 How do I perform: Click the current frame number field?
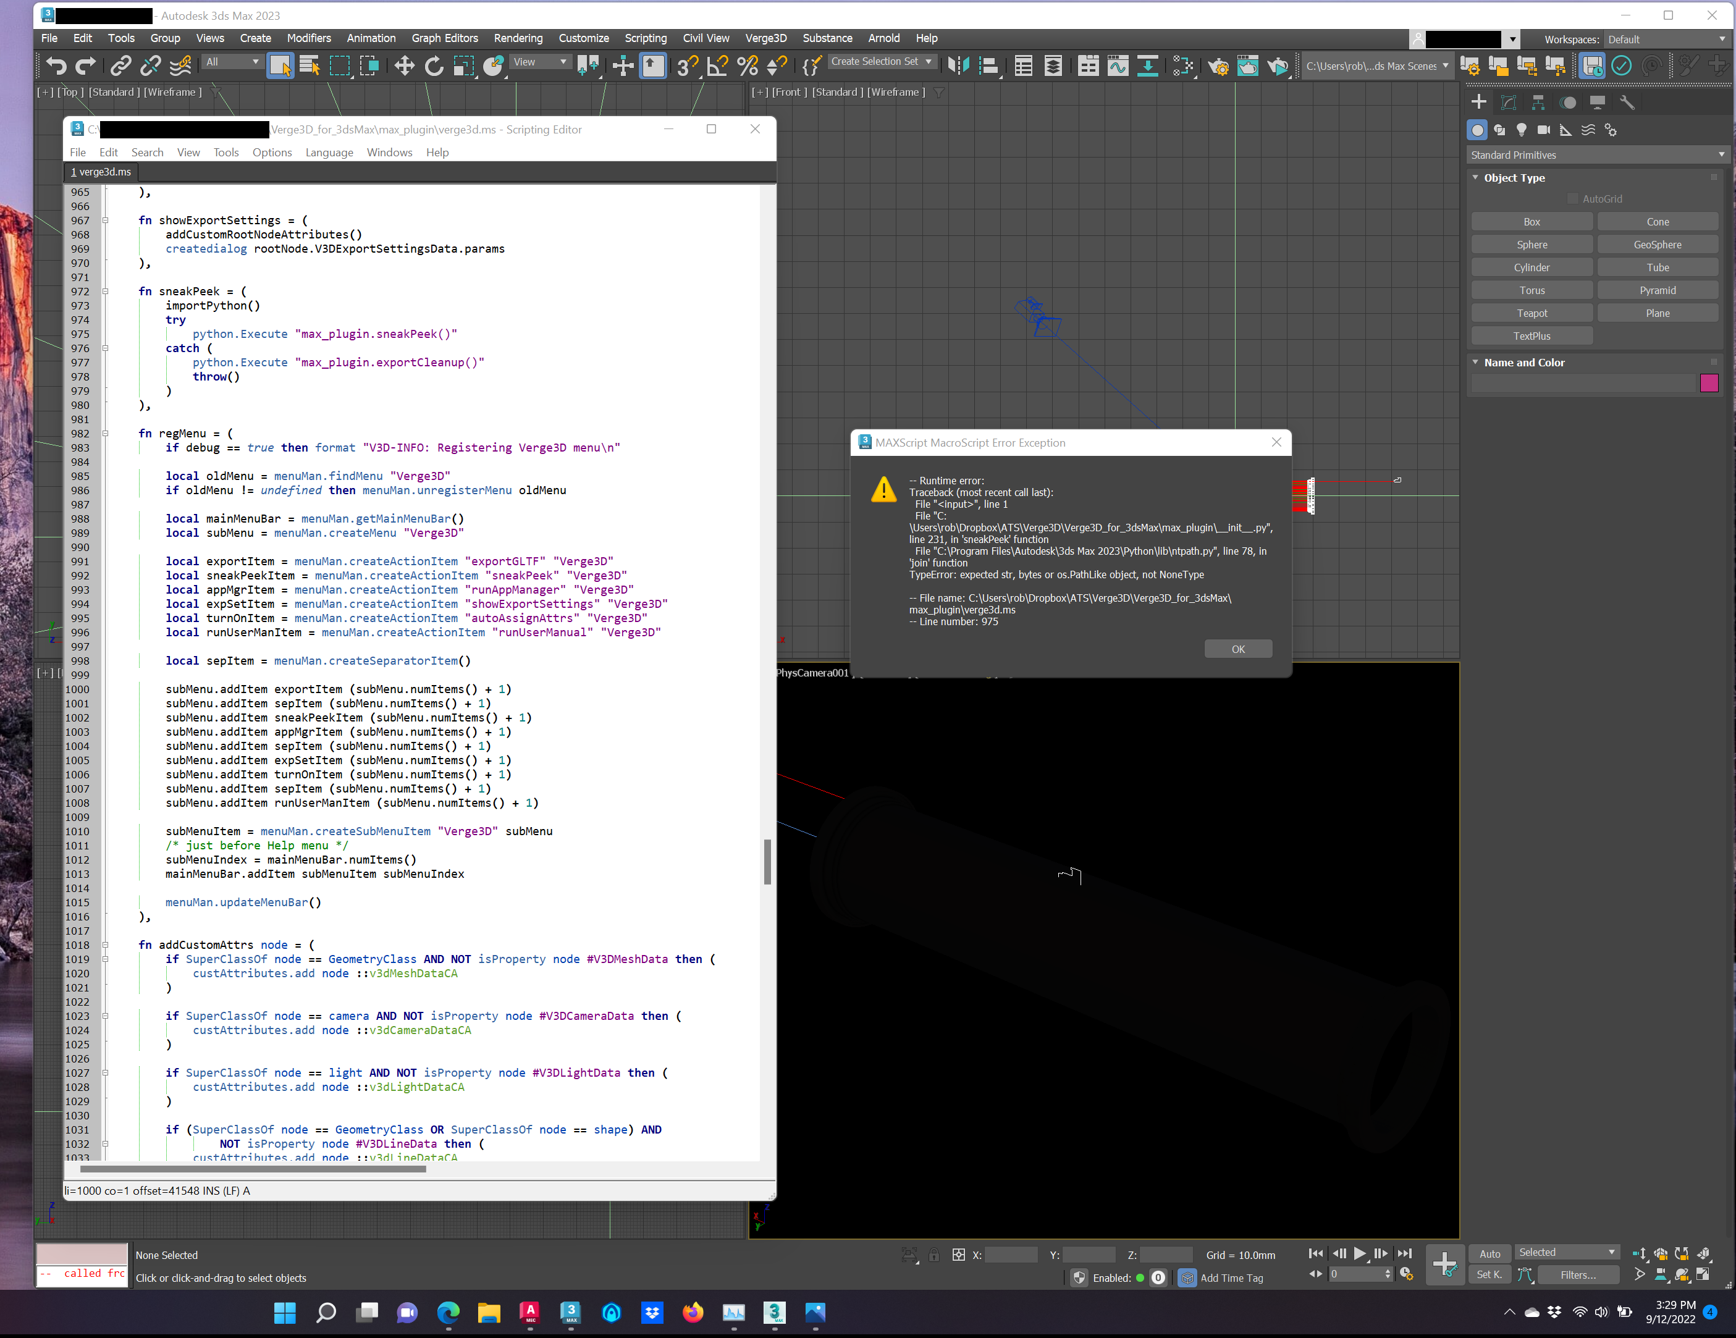[x=1356, y=1274]
